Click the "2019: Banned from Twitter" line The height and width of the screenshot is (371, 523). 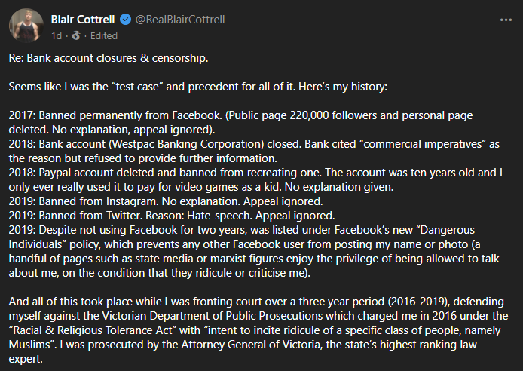75,216
